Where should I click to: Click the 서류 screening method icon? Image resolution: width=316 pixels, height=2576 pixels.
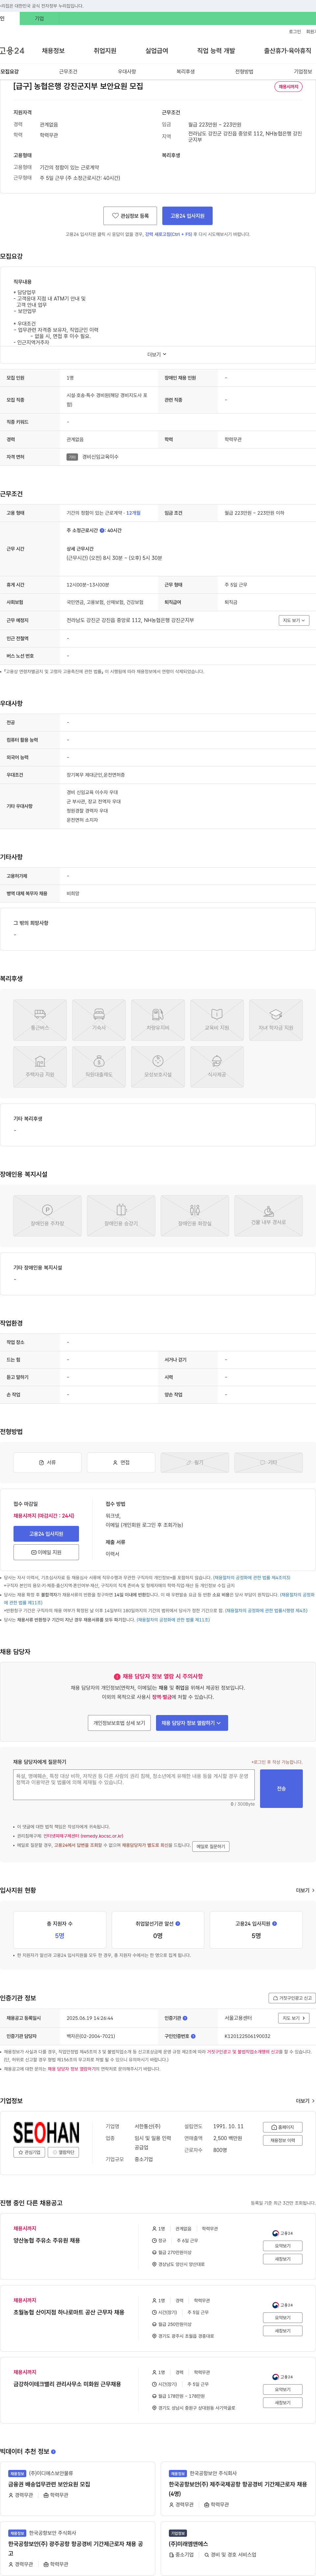(47, 1462)
